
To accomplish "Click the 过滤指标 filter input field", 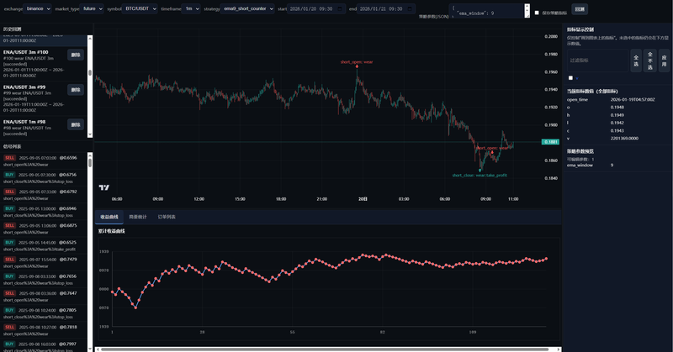I will [x=597, y=60].
